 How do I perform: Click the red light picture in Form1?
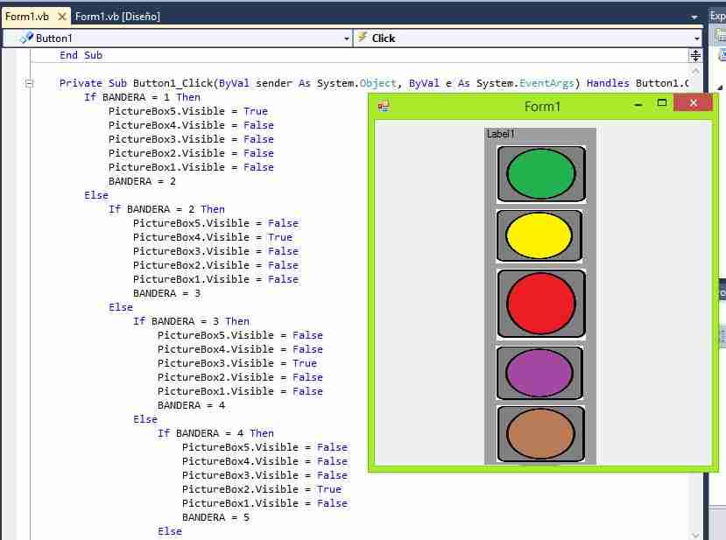541,304
